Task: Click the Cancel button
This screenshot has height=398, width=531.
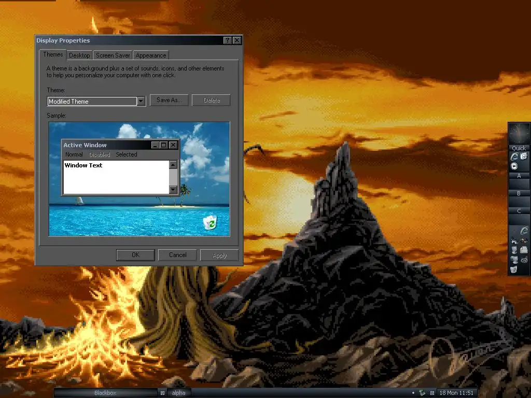Action: point(177,255)
